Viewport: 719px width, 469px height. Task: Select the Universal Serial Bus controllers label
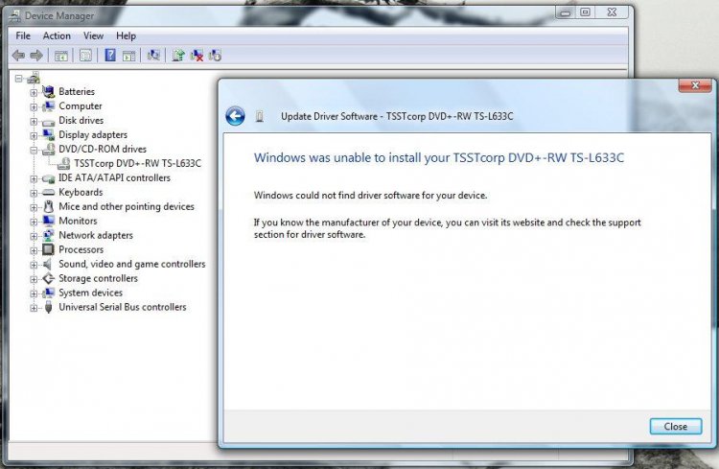123,307
